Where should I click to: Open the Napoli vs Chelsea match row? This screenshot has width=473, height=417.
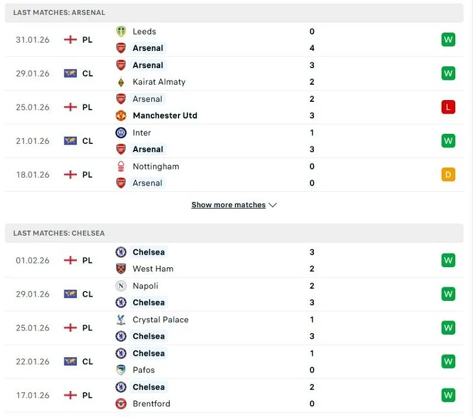point(237,294)
